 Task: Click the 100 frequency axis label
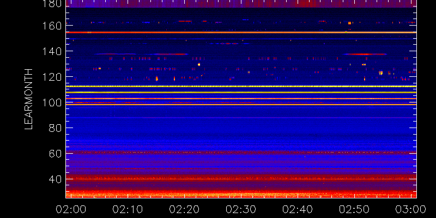coord(52,102)
